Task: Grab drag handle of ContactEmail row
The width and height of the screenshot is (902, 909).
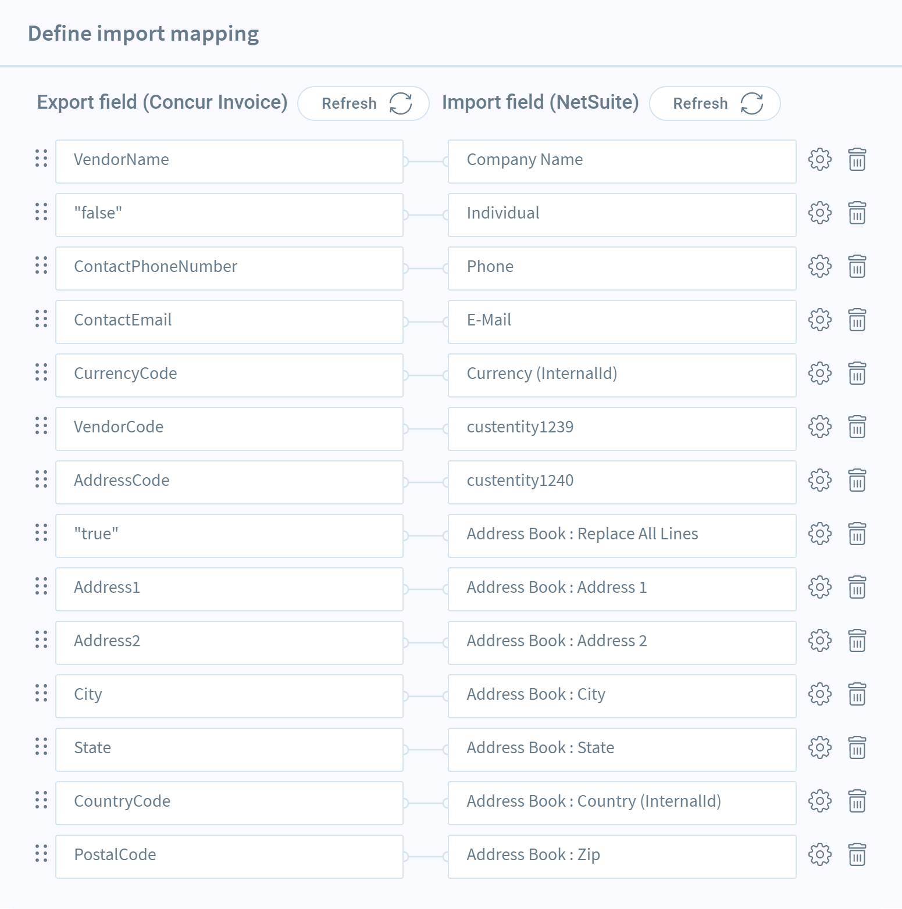Action: tap(41, 318)
